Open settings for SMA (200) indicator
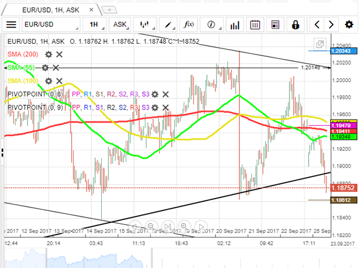This screenshot has height=268, width=359. 50,54
